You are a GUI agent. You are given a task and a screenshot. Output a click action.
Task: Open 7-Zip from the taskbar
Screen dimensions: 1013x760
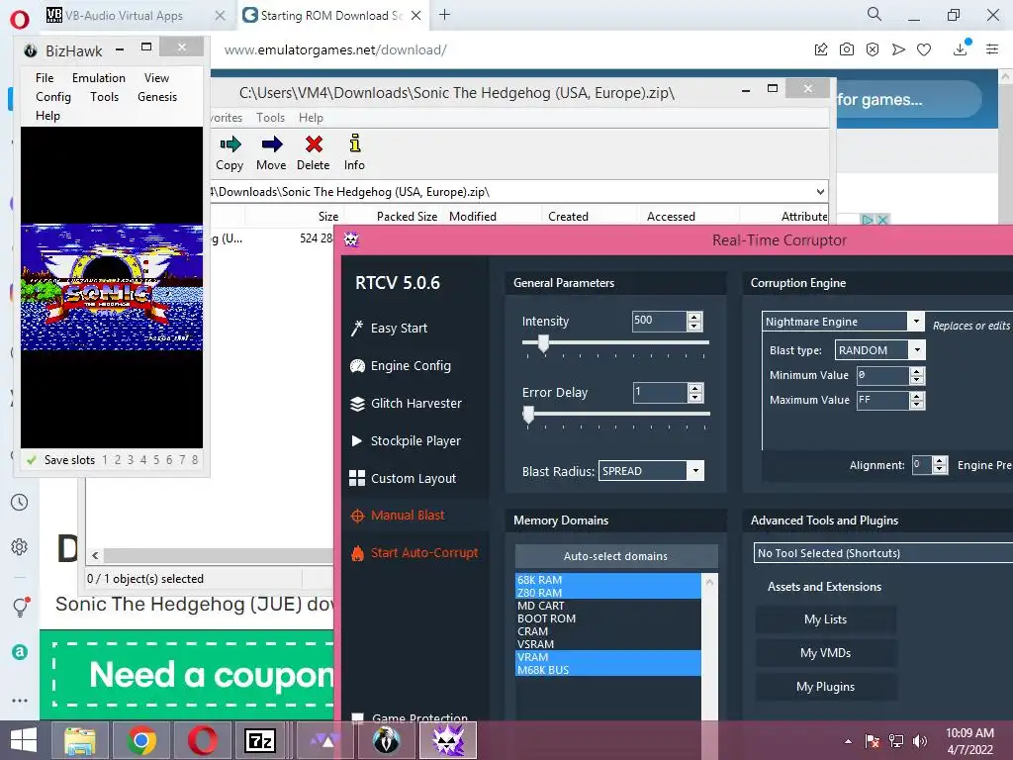click(x=260, y=740)
